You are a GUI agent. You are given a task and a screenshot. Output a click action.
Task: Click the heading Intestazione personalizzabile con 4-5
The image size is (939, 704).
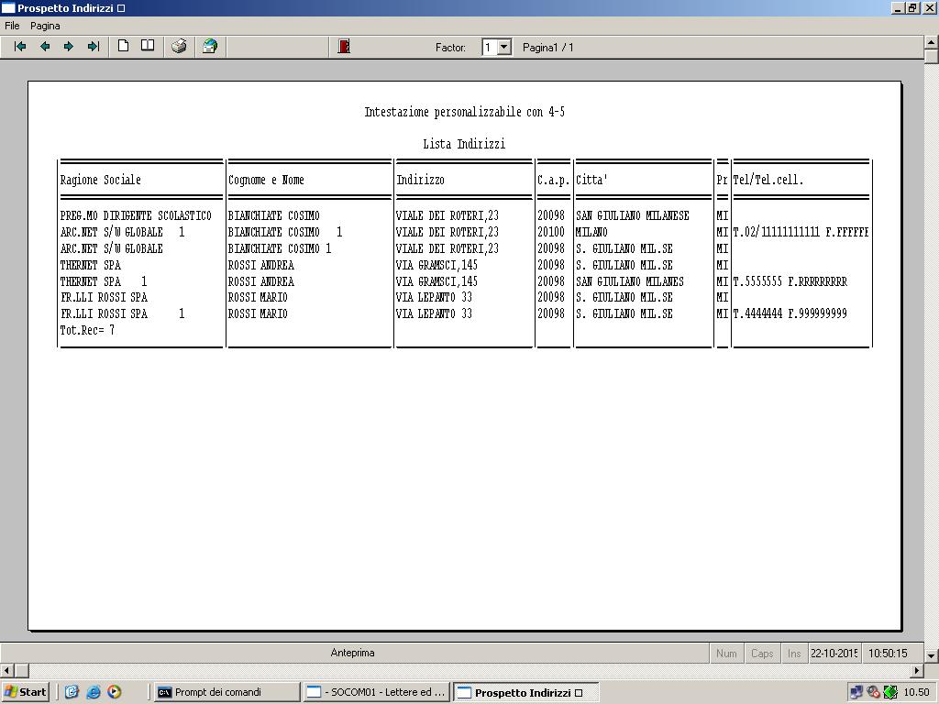pyautogui.click(x=465, y=112)
